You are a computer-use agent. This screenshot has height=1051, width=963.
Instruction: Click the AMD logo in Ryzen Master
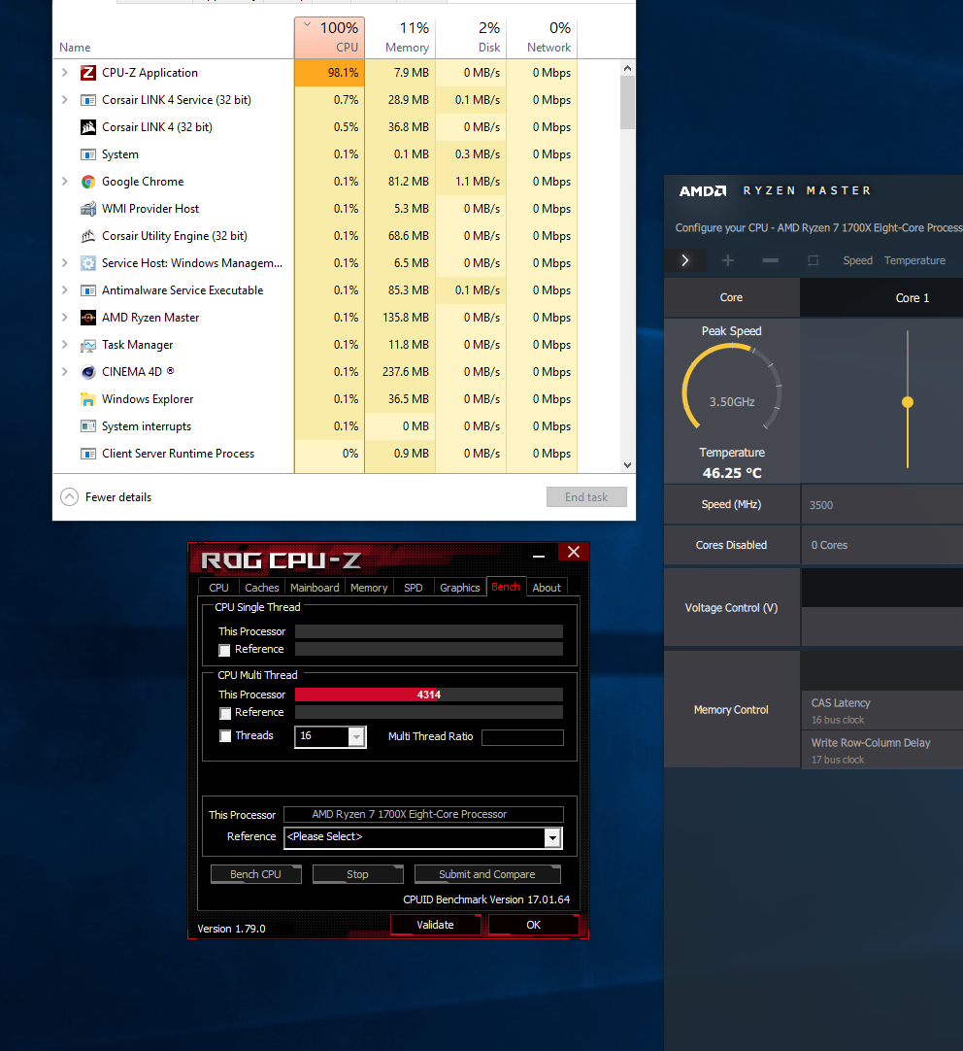click(703, 191)
